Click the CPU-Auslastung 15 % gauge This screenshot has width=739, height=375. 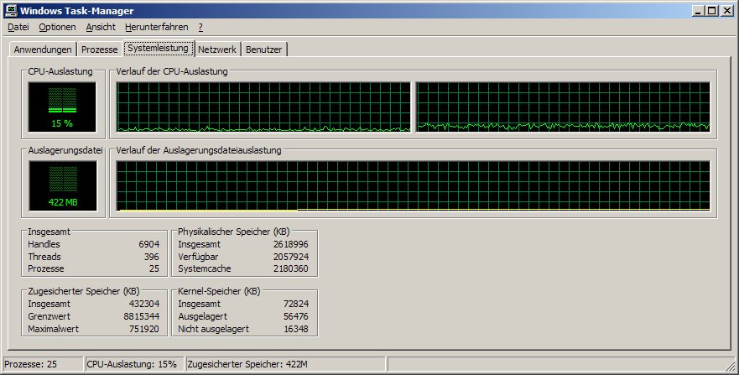(x=62, y=107)
